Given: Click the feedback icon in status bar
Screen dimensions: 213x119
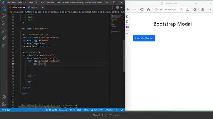Looking at the screenshot, I should (117, 110).
